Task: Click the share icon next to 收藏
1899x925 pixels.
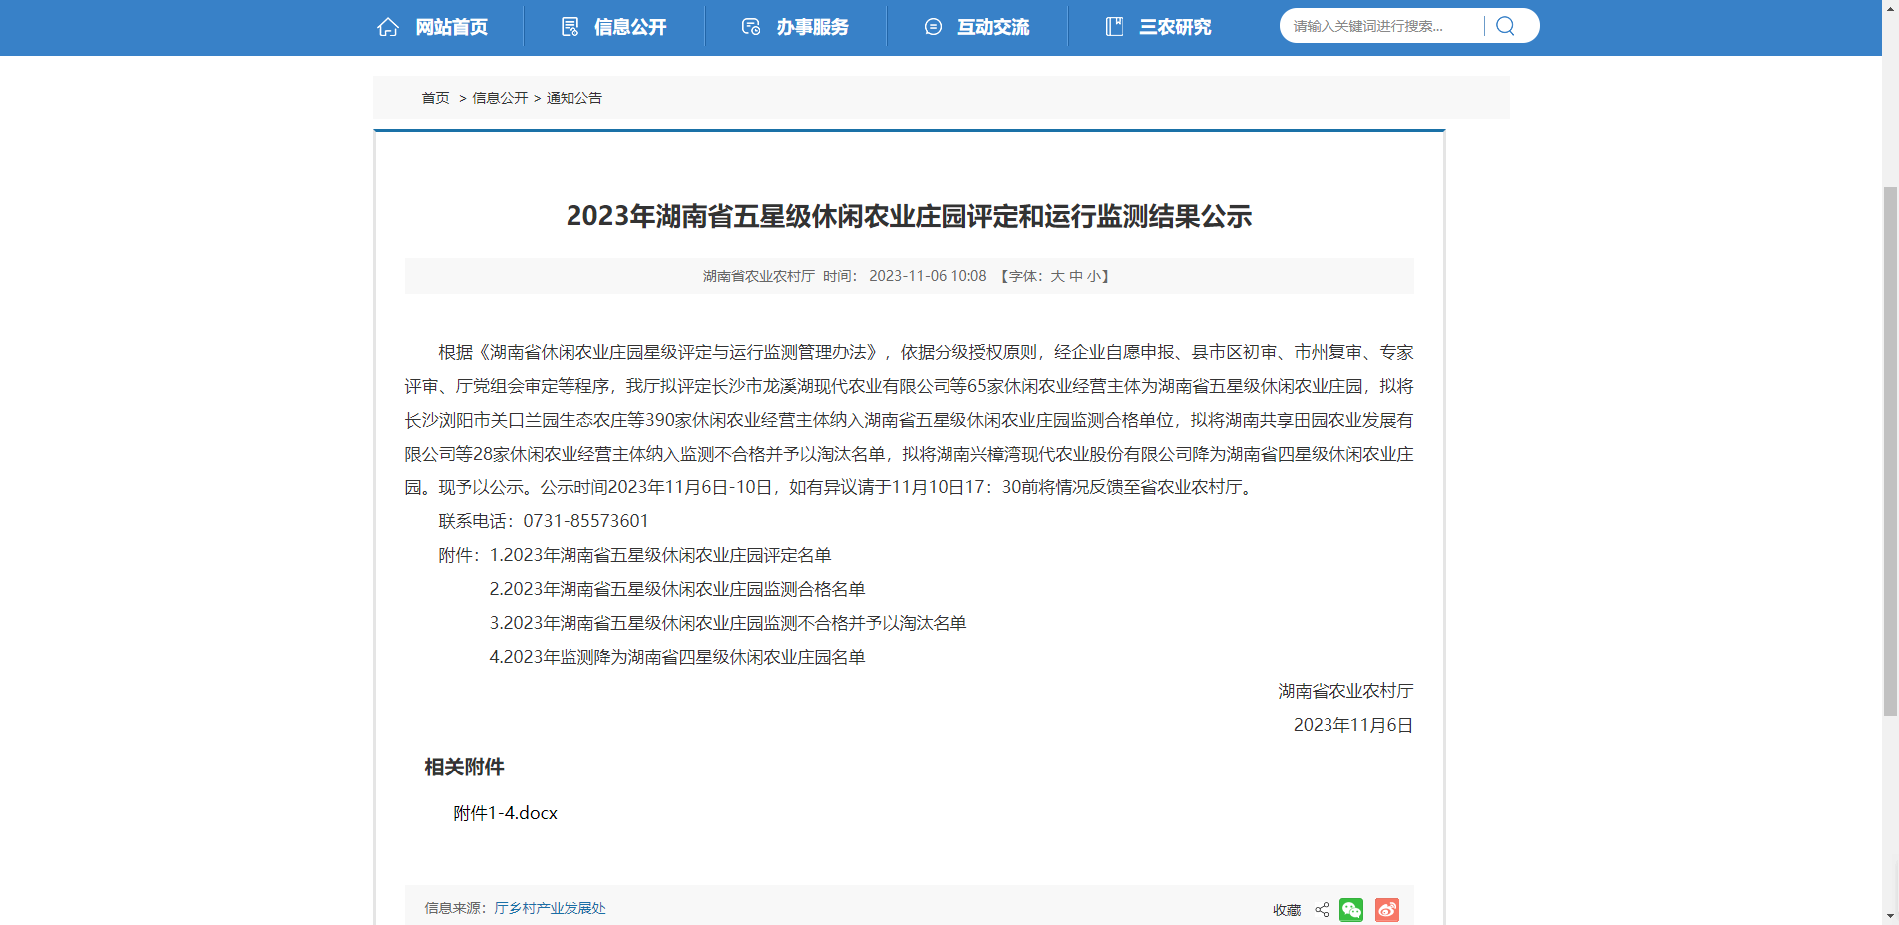Action: 1322,910
